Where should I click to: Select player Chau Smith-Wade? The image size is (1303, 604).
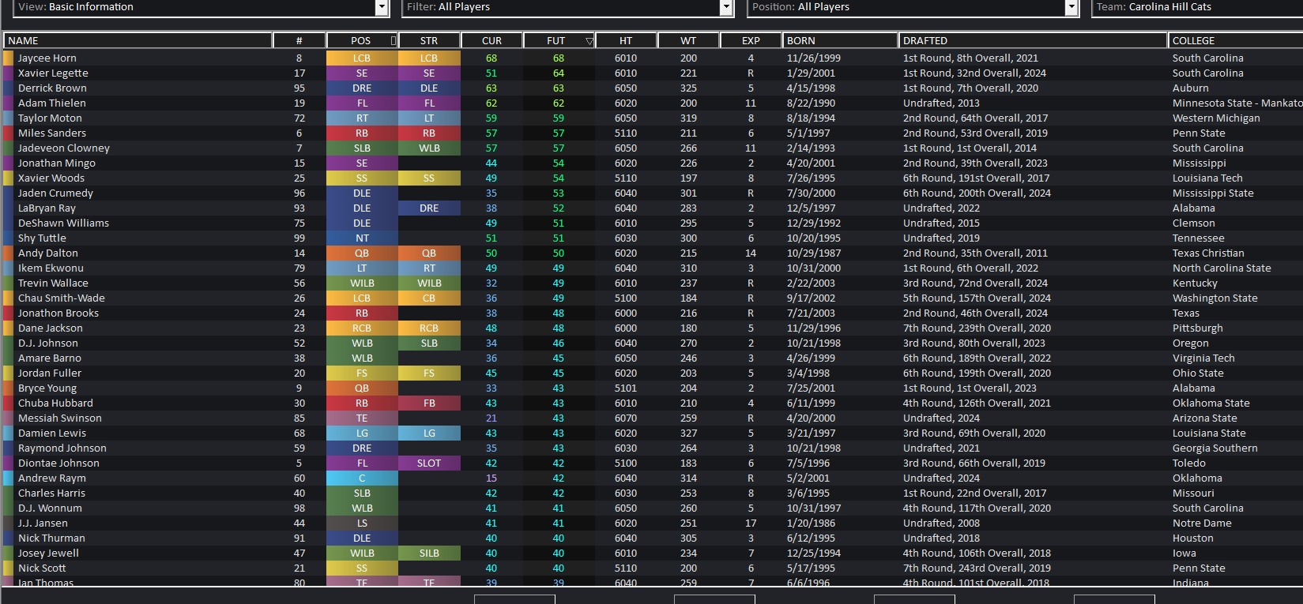click(62, 298)
